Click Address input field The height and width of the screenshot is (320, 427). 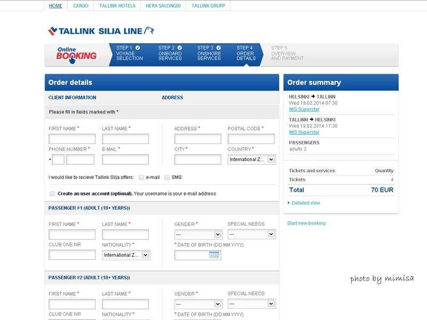coord(197,139)
